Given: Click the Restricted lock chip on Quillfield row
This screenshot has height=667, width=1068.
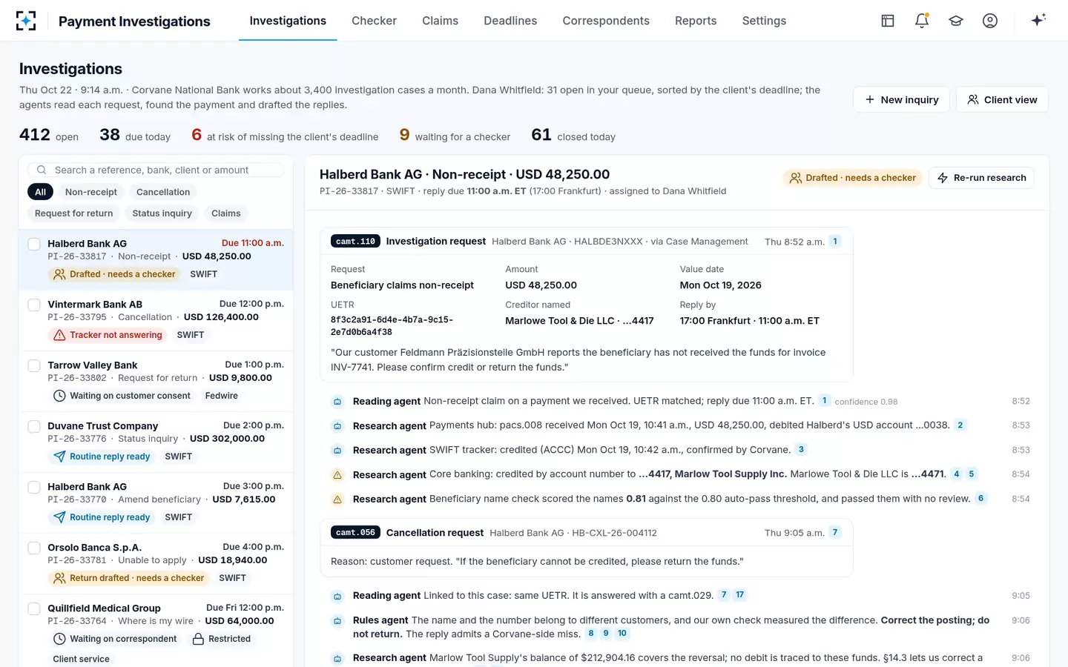Looking at the screenshot, I should click(x=221, y=639).
